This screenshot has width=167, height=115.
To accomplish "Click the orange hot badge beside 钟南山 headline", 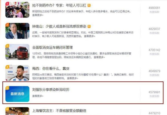I will click(x=89, y=26).
